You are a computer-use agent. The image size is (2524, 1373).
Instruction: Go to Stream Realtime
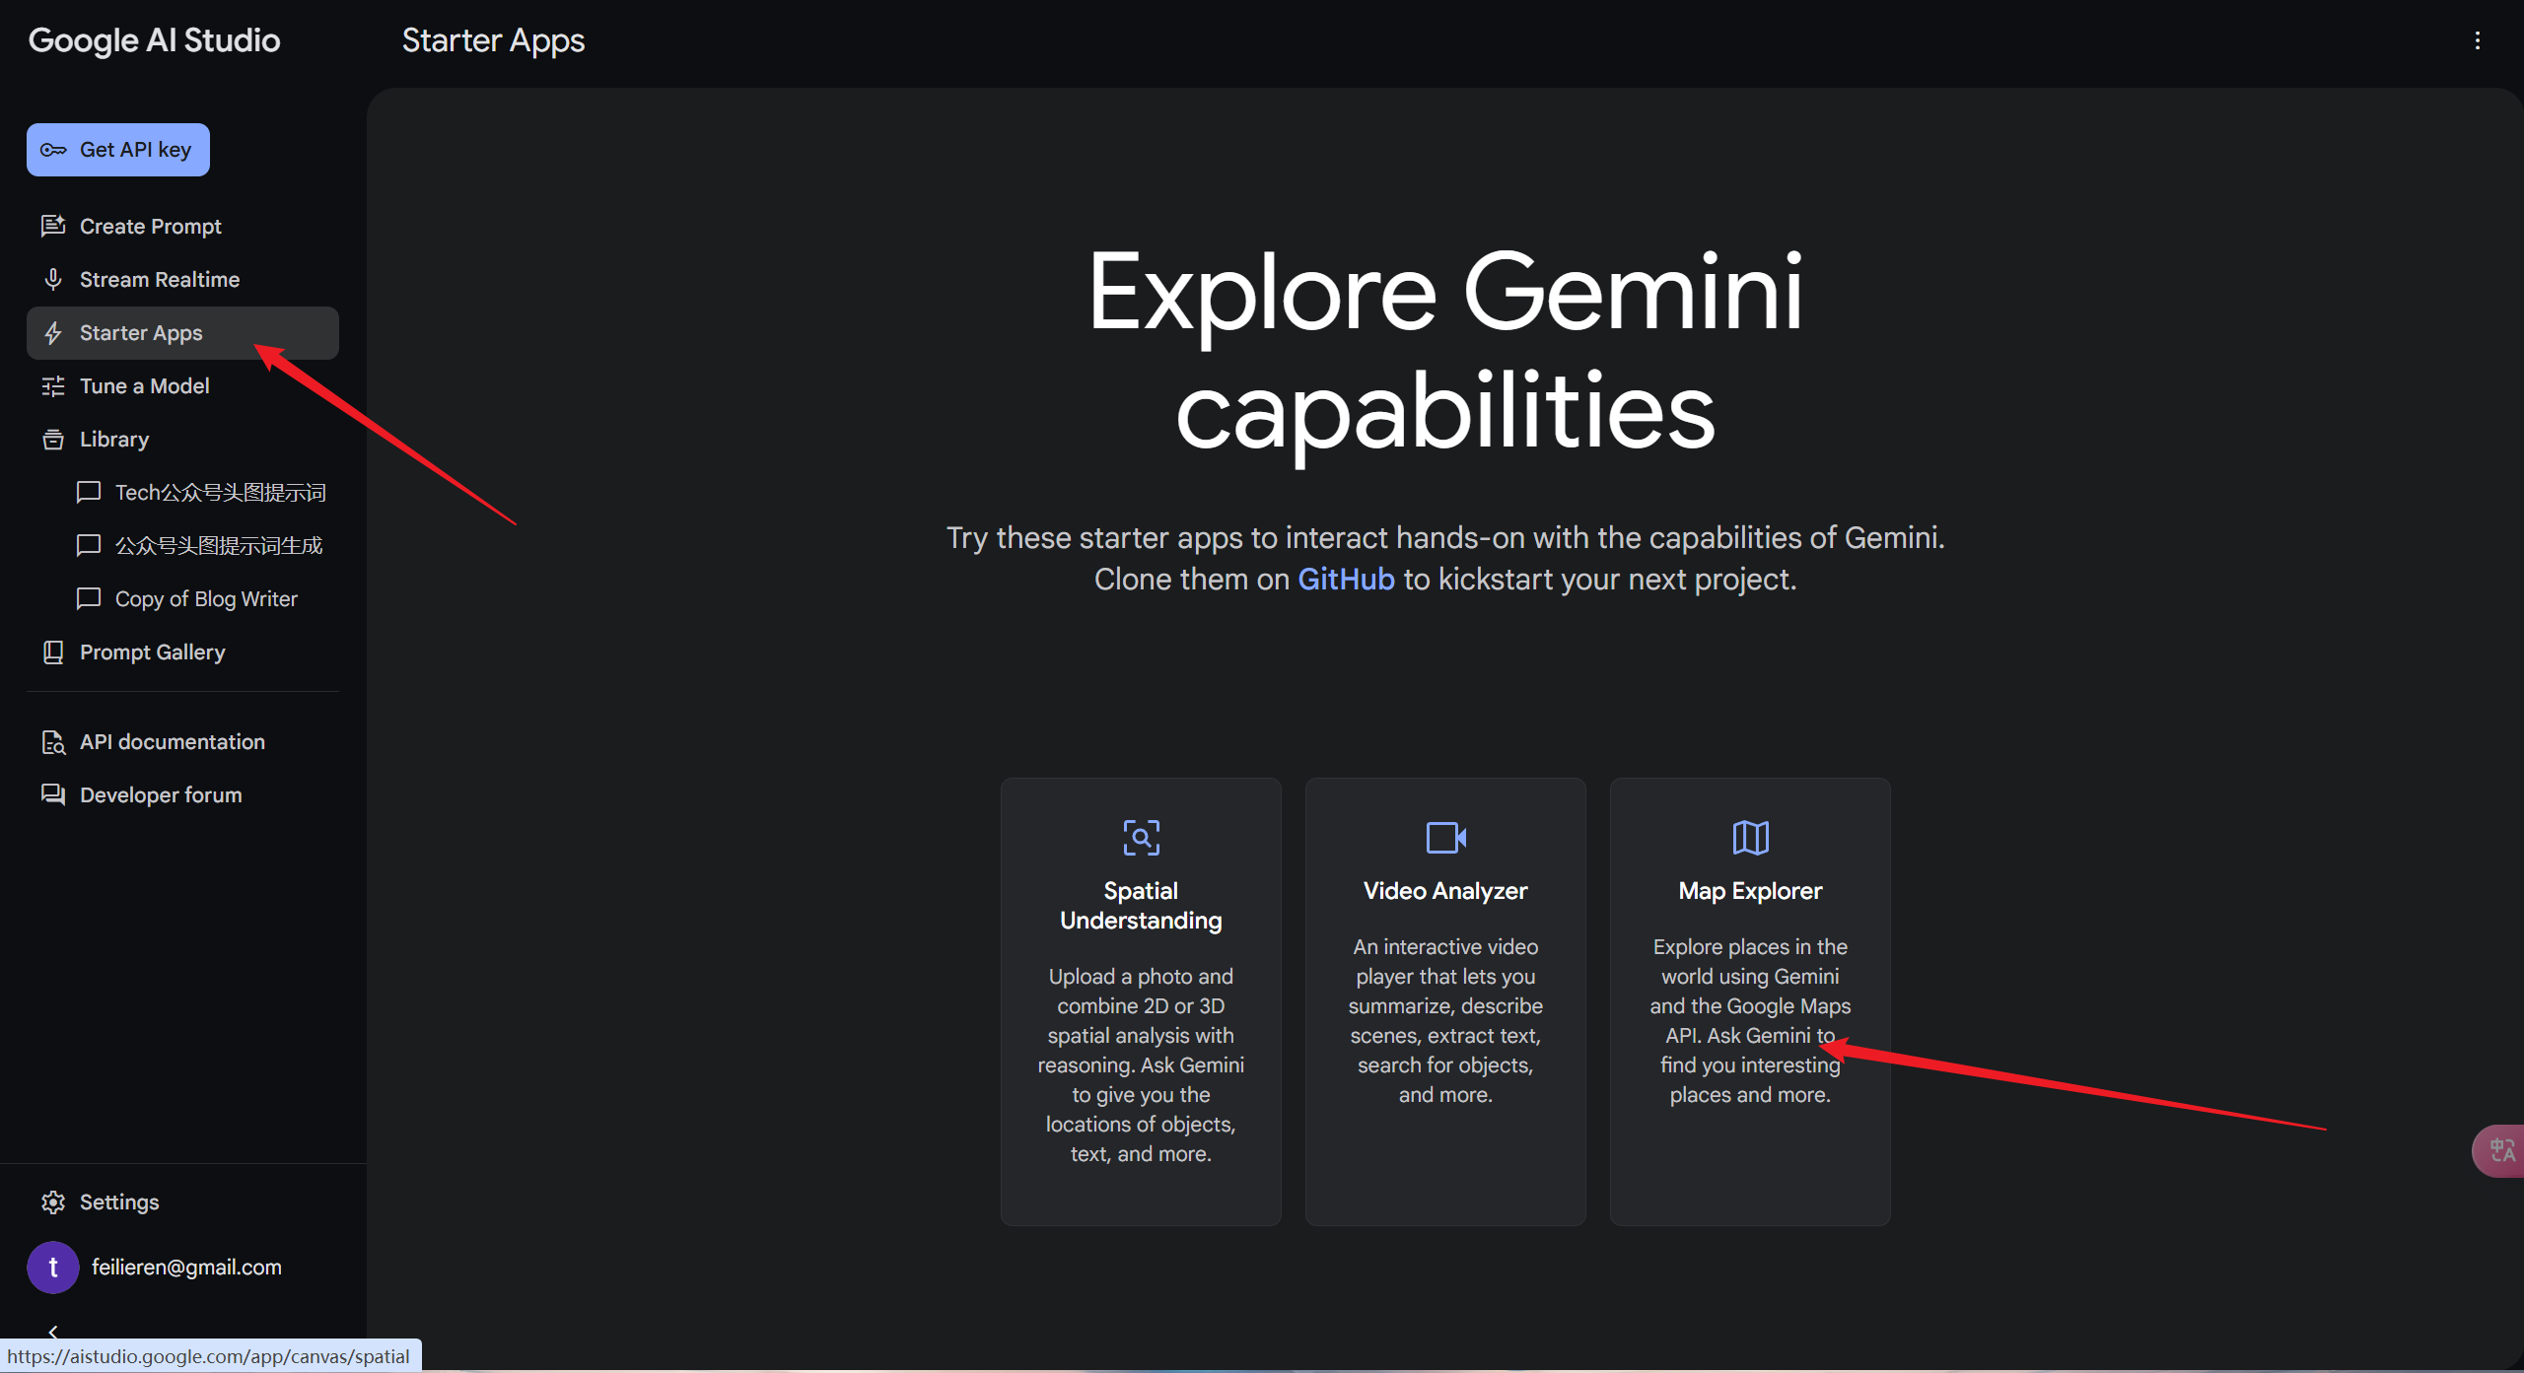point(159,280)
